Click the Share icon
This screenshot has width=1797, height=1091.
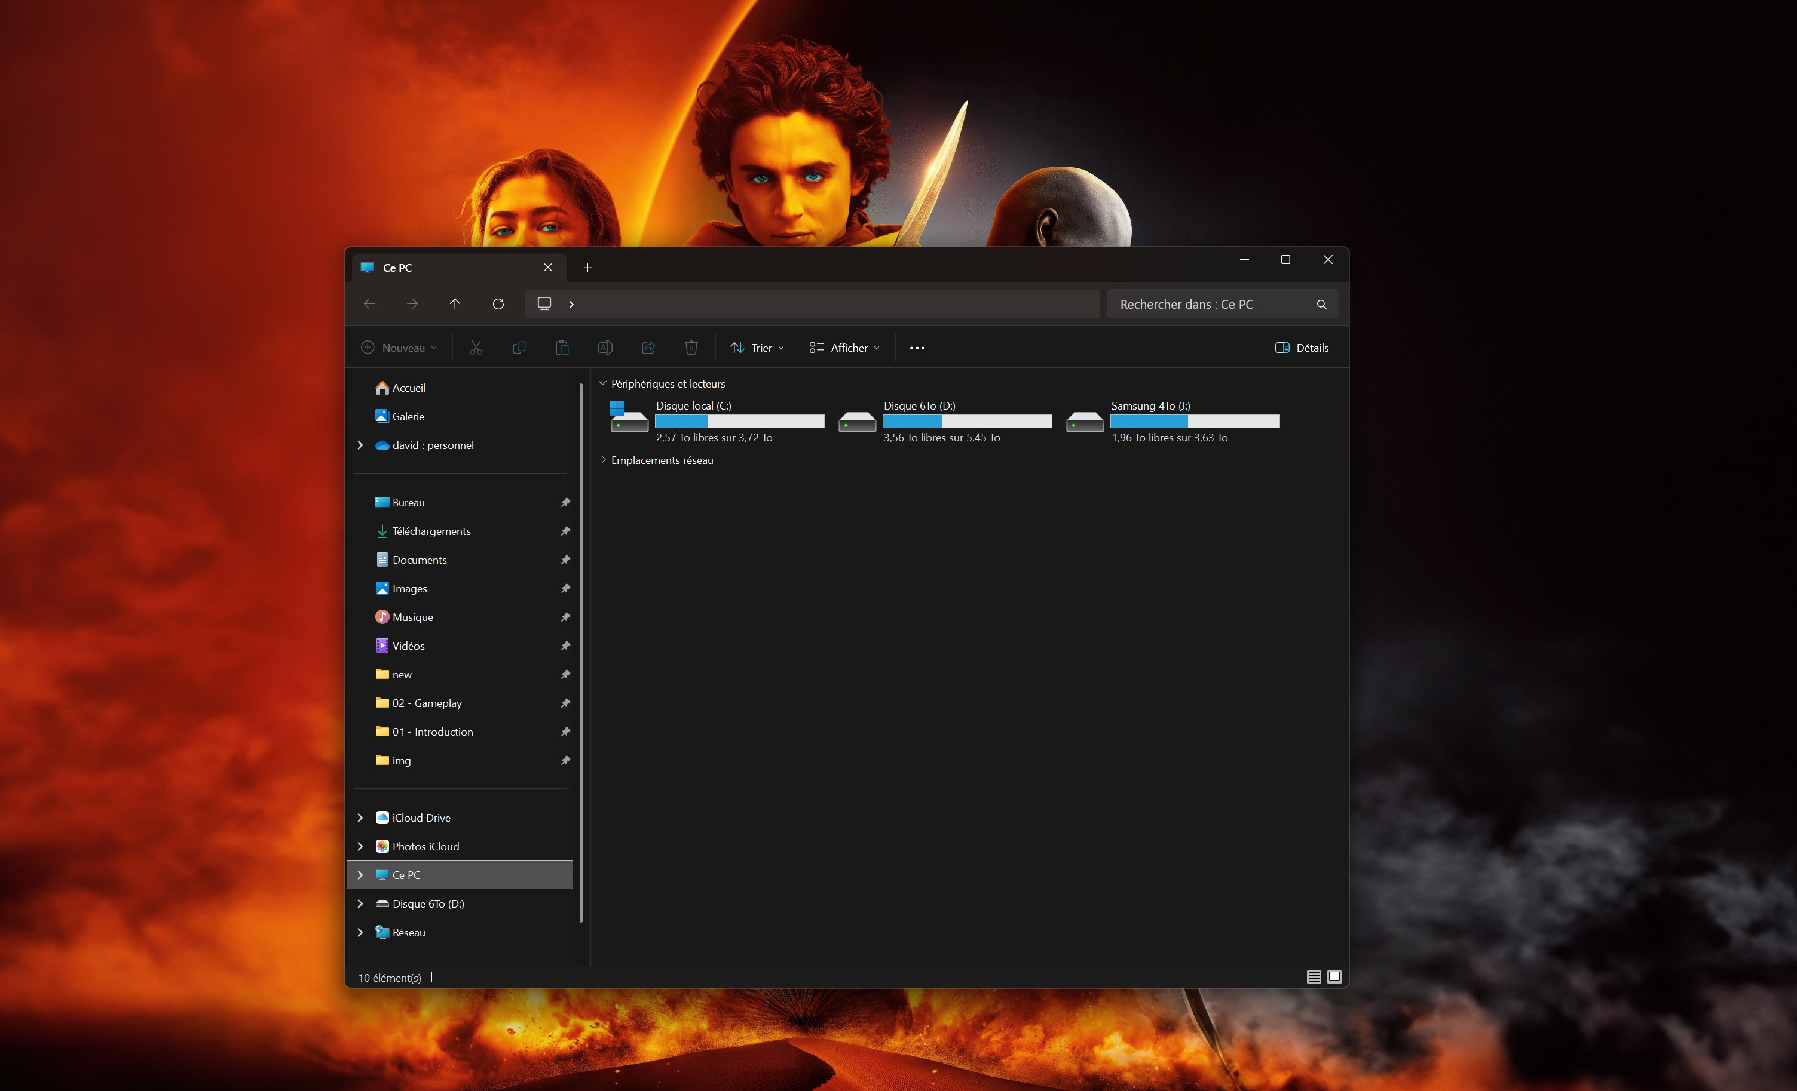pyautogui.click(x=648, y=348)
